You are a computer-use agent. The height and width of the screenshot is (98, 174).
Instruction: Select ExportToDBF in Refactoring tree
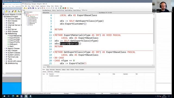14,40
